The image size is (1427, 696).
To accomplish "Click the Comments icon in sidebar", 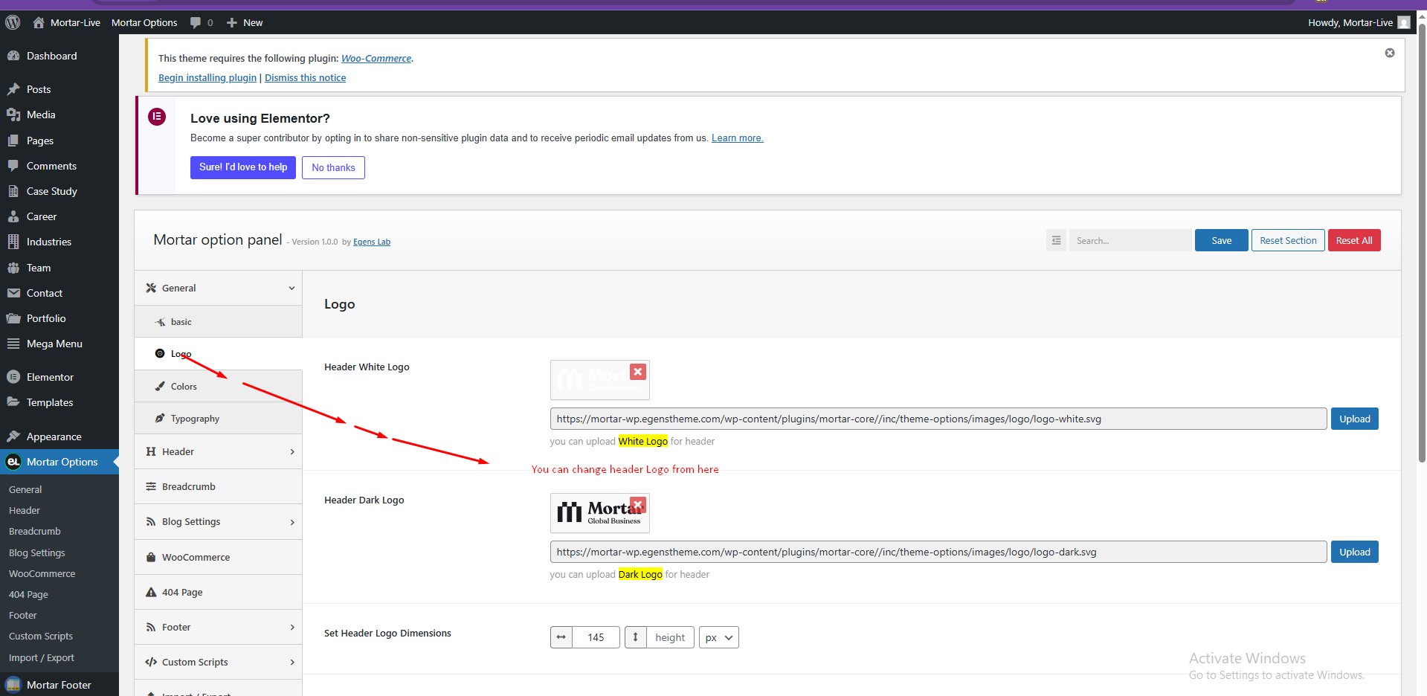I will [x=13, y=166].
